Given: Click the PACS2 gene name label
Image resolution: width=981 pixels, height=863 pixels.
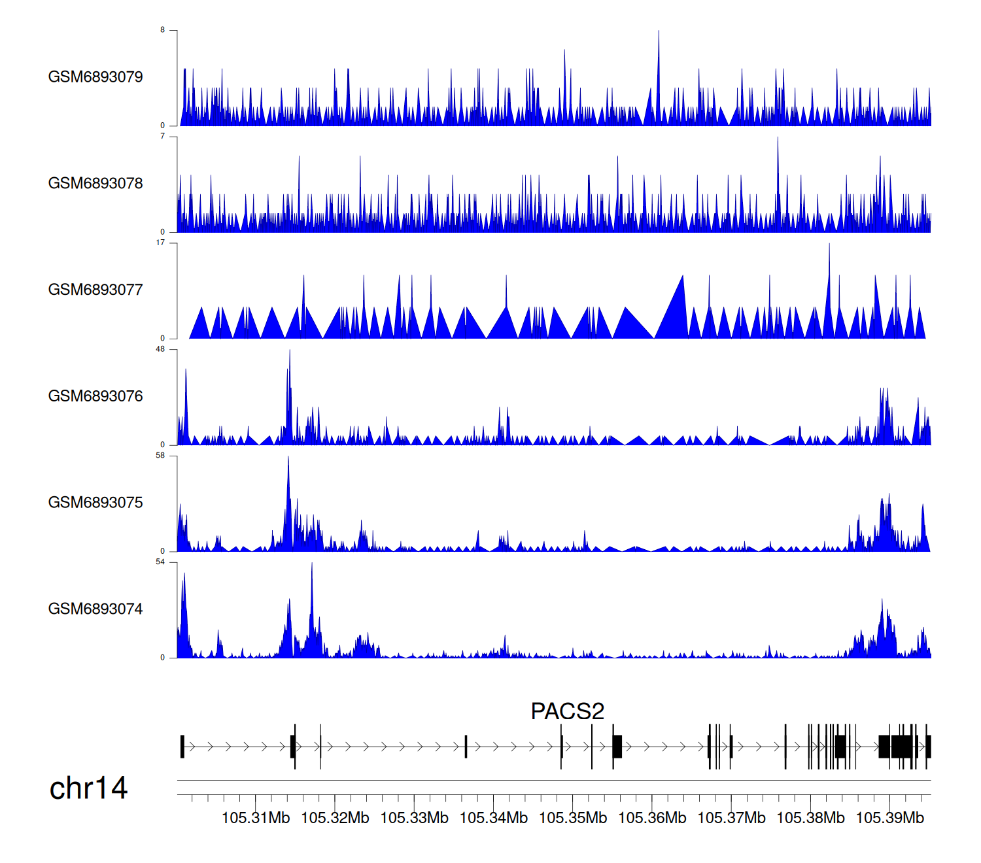Looking at the screenshot, I should (x=567, y=711).
